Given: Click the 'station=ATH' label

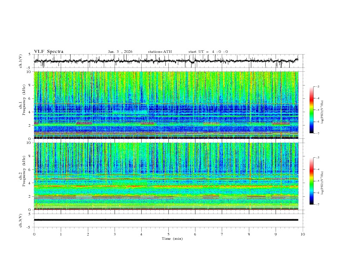Looking at the screenshot, I should pos(160,52).
